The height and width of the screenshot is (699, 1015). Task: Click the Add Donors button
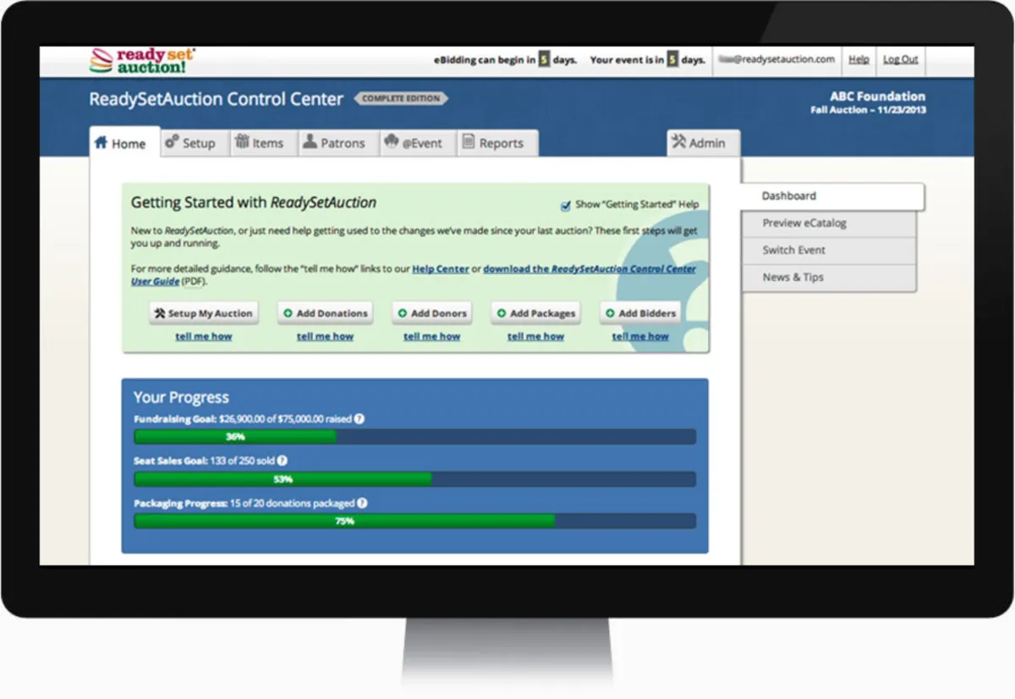point(432,313)
